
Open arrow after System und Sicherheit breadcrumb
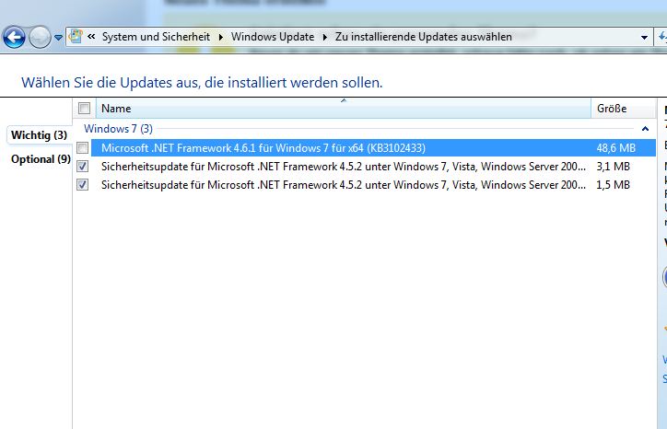221,37
